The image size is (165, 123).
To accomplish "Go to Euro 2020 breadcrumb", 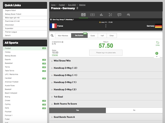I will pyautogui.click(x=72, y=5).
